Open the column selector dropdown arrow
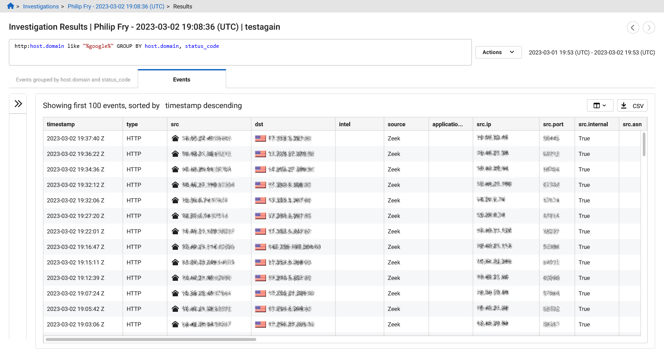Image resolution: width=664 pixels, height=349 pixels. coord(604,105)
